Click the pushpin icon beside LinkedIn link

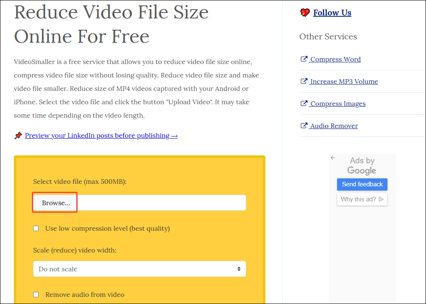[18, 135]
